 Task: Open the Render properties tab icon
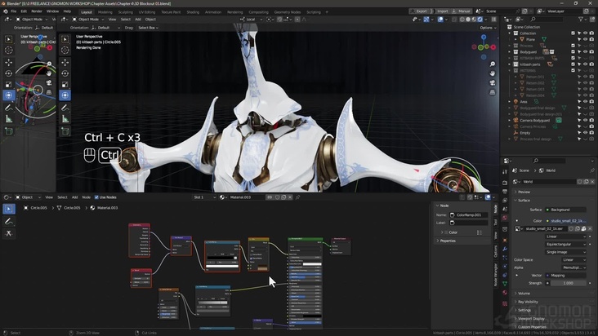(x=505, y=183)
